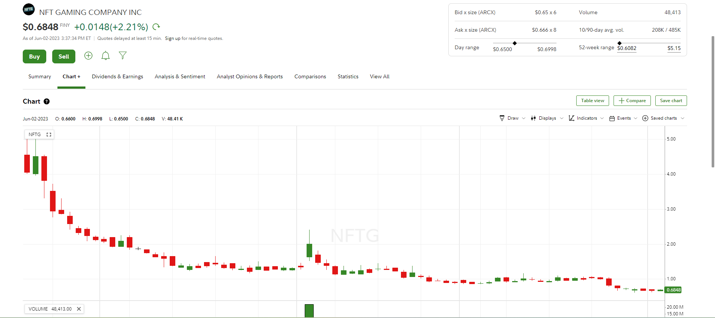Click the +0.0148(+2.21%) change value
The image size is (715, 318).
coord(111,27)
